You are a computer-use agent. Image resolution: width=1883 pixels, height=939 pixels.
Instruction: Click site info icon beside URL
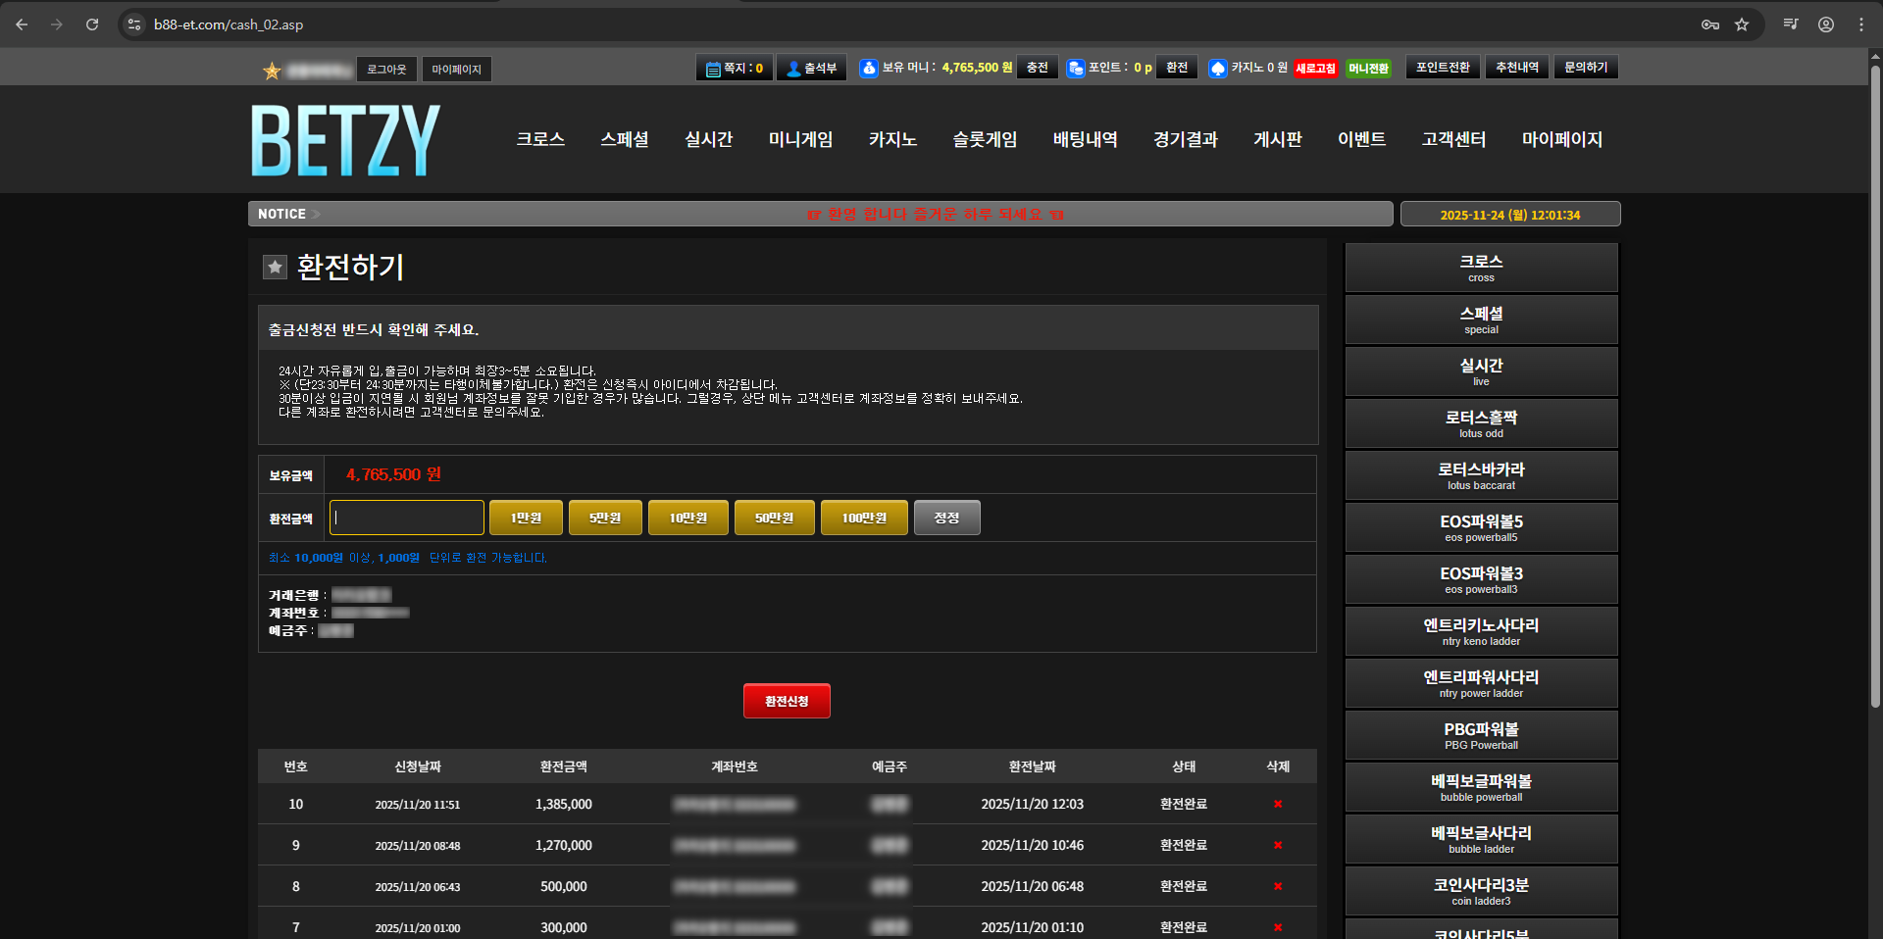pyautogui.click(x=135, y=25)
